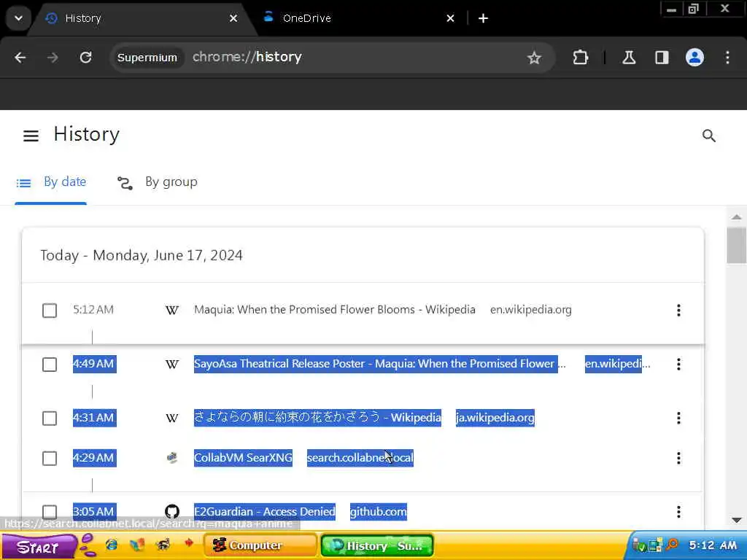Open the tab search dropdown arrow

(x=18, y=18)
